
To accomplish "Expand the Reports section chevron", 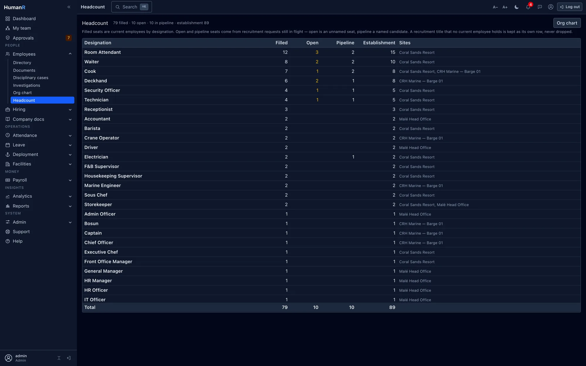I will pos(70,206).
